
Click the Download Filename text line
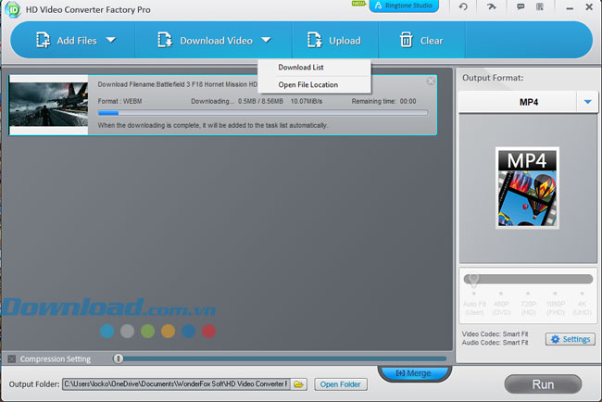[178, 84]
